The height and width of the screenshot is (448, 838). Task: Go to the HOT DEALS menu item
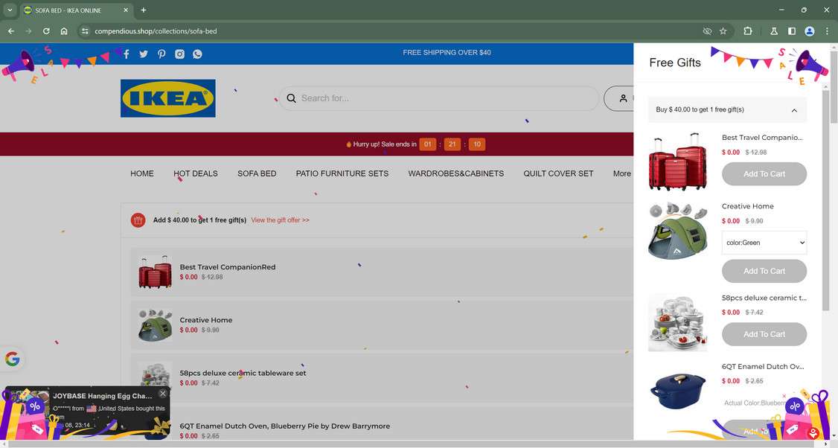(196, 173)
